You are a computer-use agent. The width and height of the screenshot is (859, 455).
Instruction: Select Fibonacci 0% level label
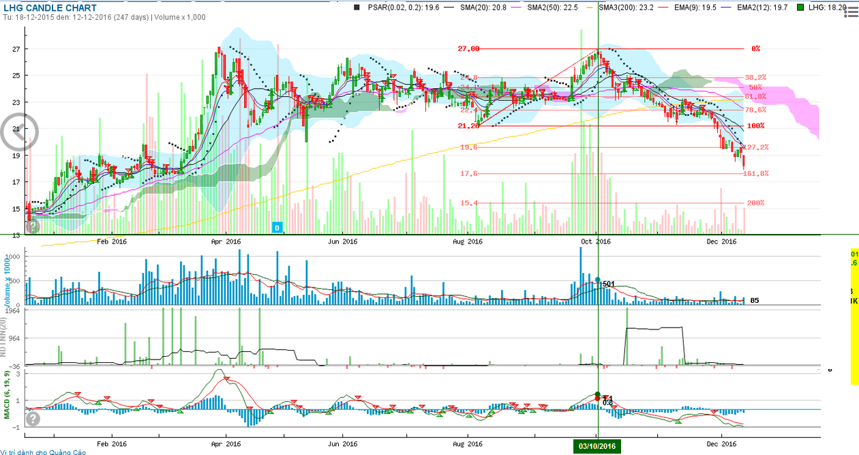pyautogui.click(x=755, y=48)
